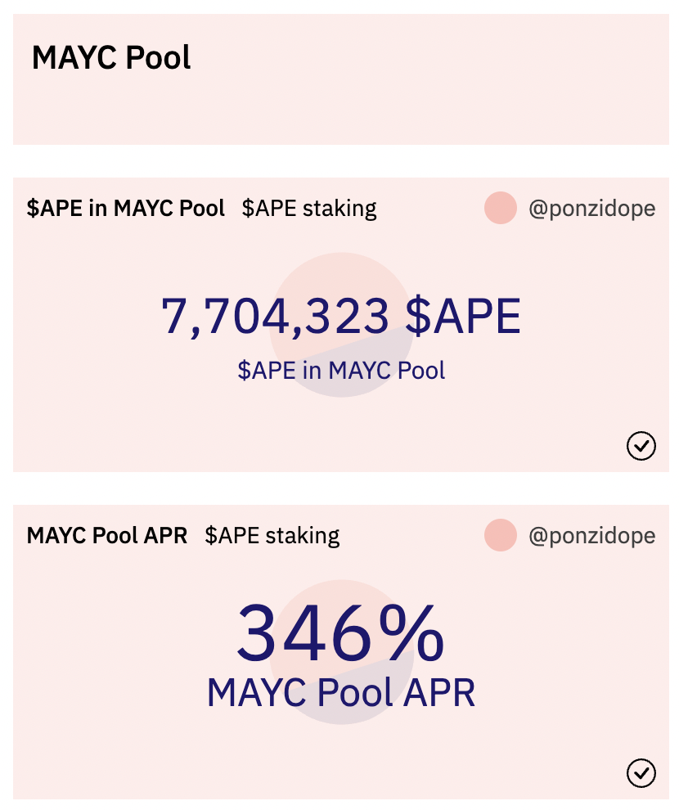This screenshot has height=810, width=679.
Task: Click the pink circle color swatch by @ponzidope
Action: point(499,209)
